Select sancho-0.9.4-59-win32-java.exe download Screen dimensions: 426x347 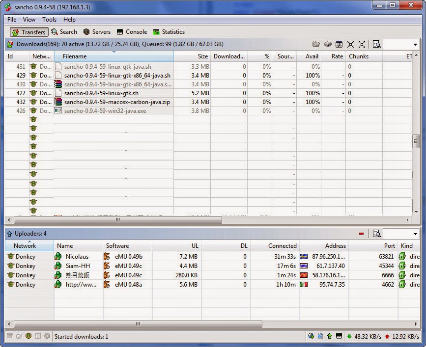(105, 111)
